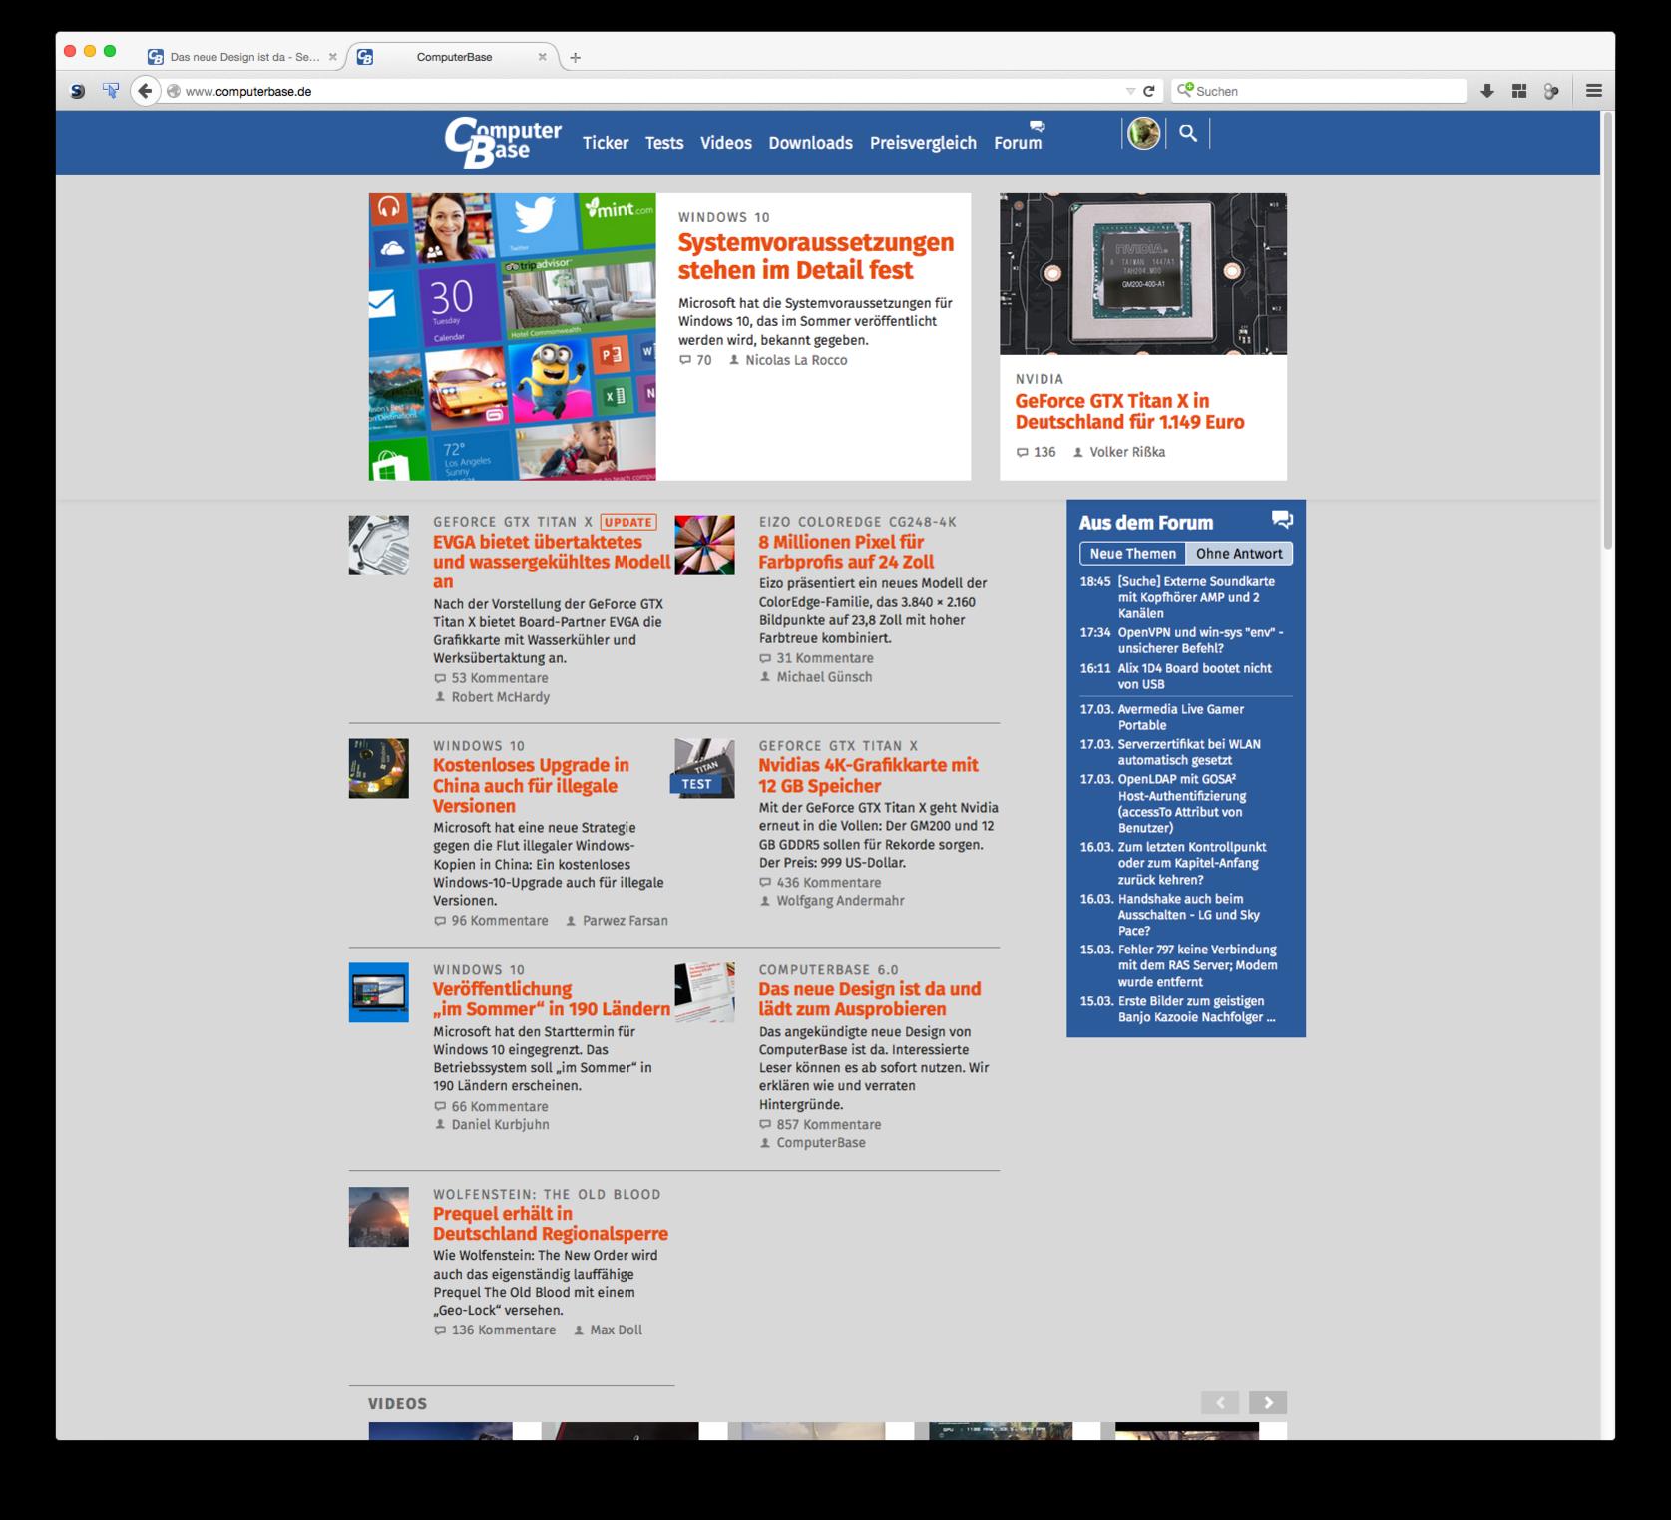This screenshot has width=1671, height=1520.
Task: Open 'Nvidias 4K-Grafikkarte mit 12 GB Speicher'
Action: (x=868, y=775)
